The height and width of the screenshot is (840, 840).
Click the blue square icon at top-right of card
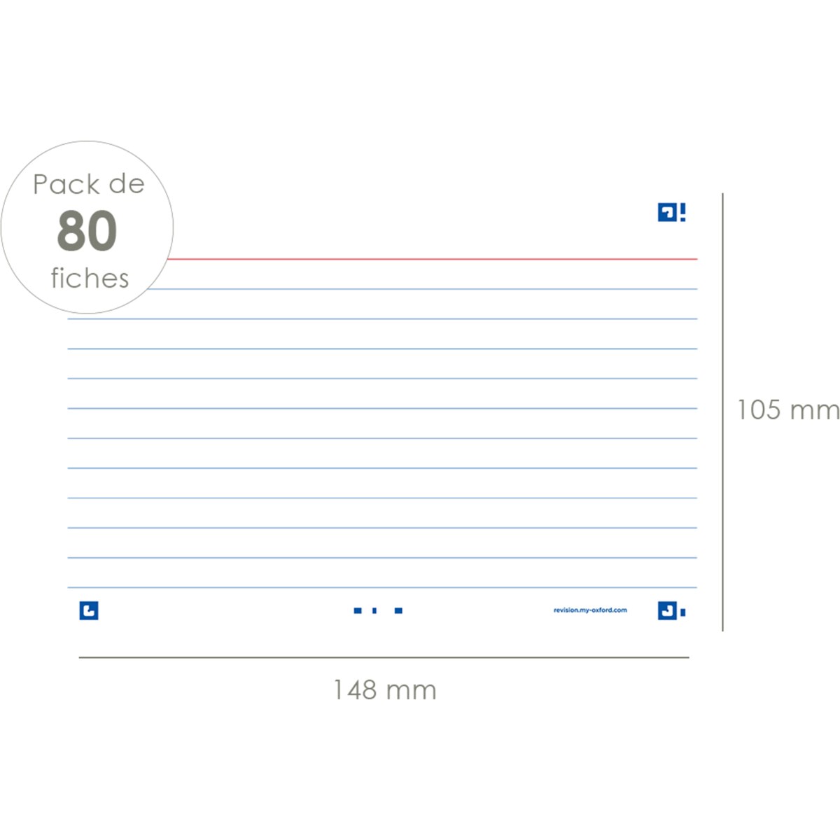point(667,213)
